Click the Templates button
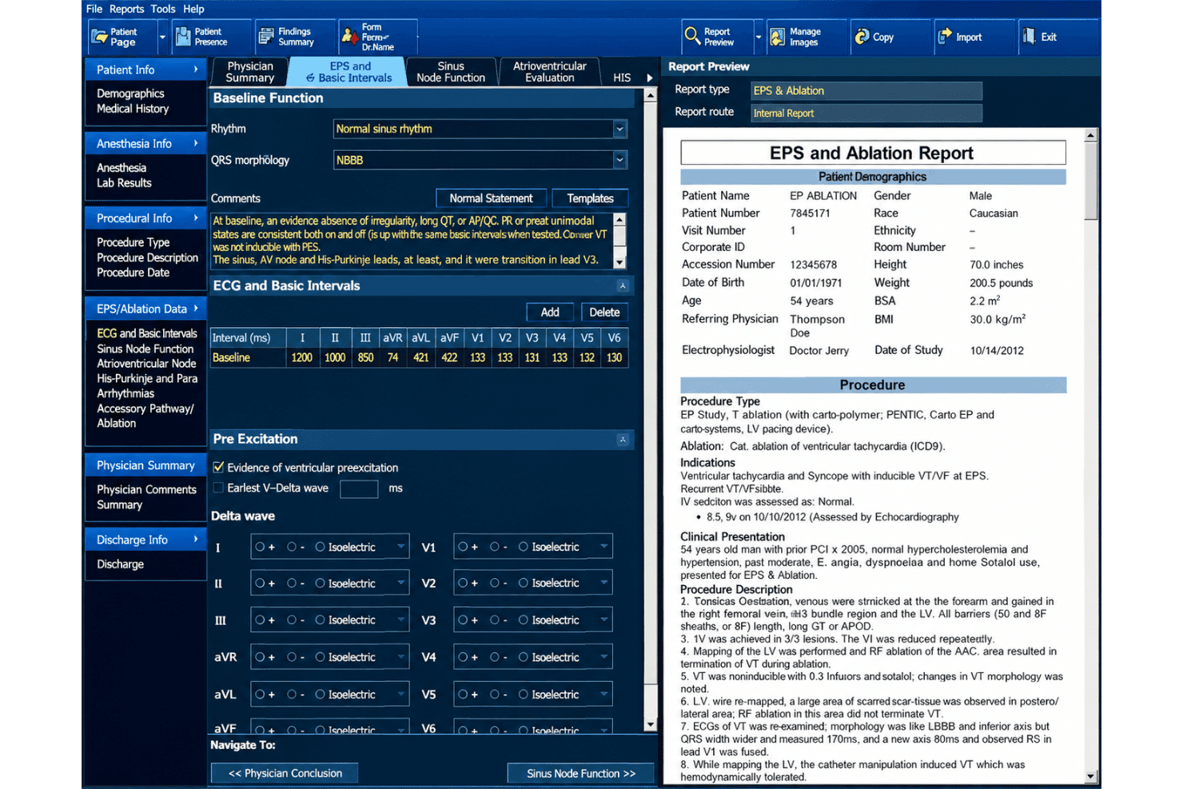Screen dimensions: 1183x789 point(590,198)
